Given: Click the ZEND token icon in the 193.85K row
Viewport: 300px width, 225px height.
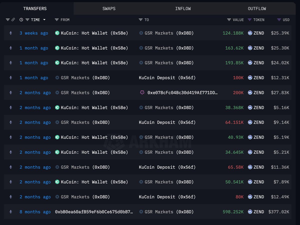Looking at the screenshot, I should (250, 63).
